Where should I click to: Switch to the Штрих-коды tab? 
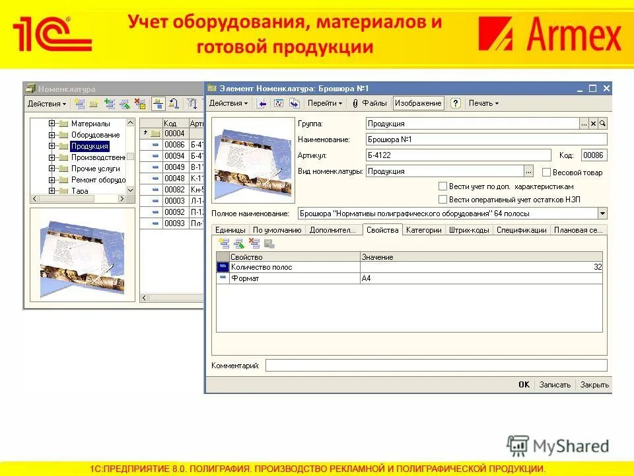[468, 230]
